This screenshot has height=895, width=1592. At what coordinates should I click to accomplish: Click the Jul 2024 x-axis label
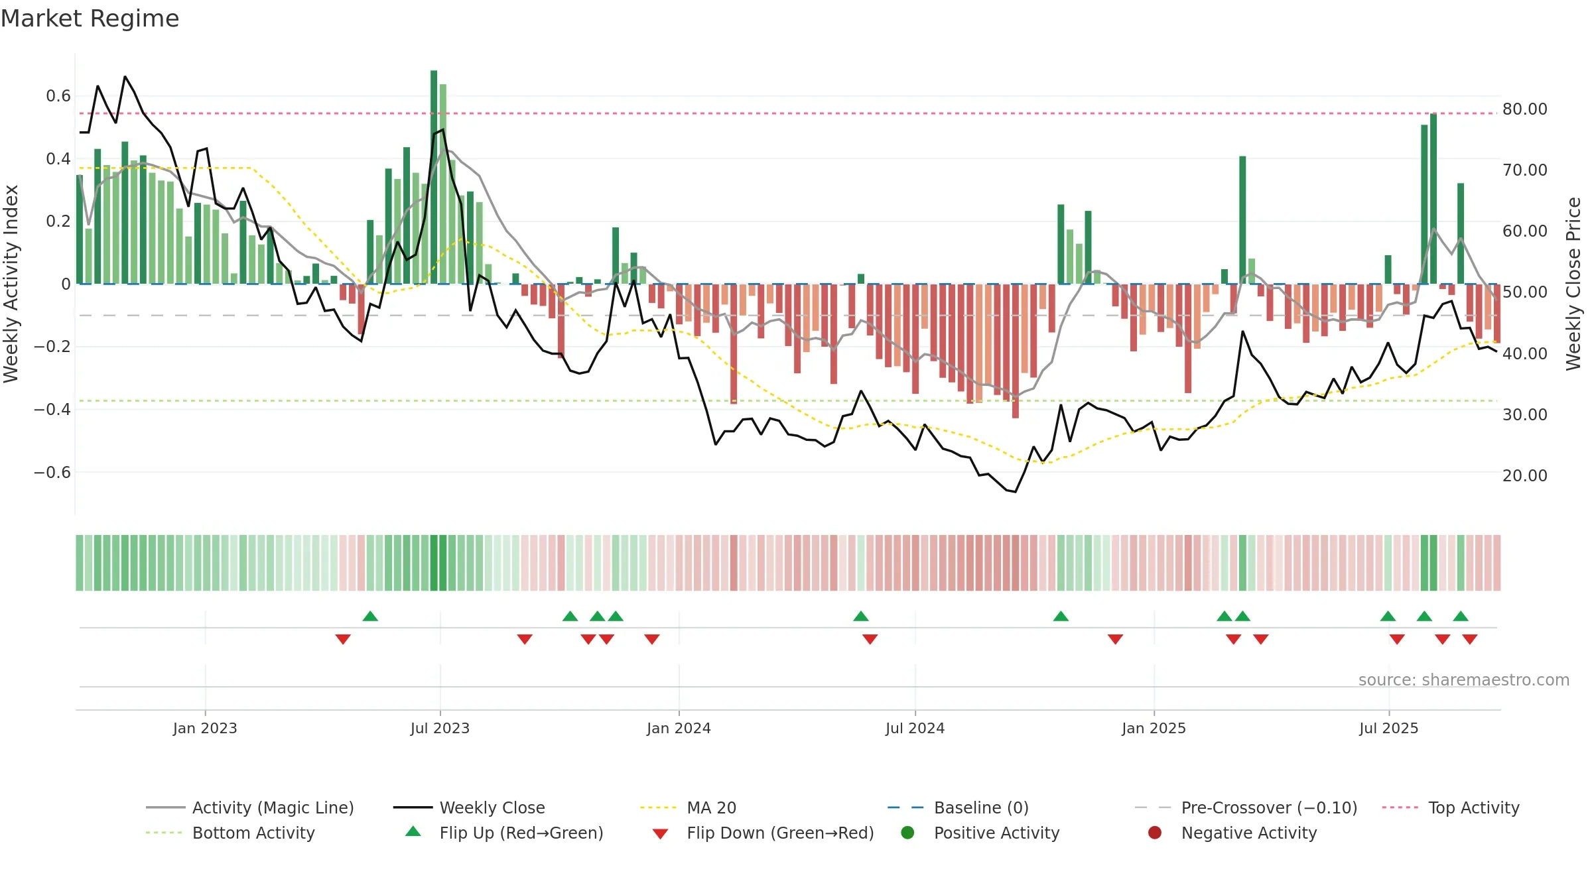tap(915, 728)
